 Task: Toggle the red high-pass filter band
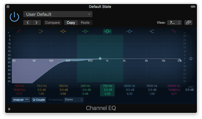(x=19, y=31)
